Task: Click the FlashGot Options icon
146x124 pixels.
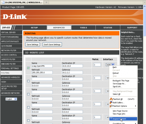Action: coord(111,106)
